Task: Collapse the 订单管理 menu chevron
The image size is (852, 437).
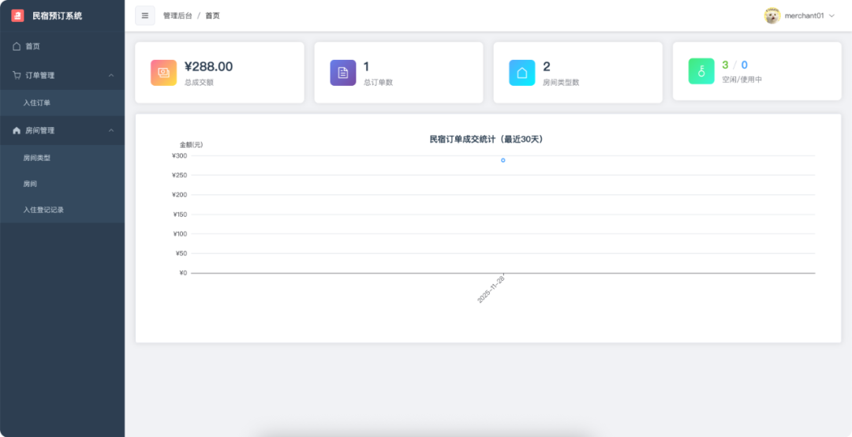Action: point(111,75)
